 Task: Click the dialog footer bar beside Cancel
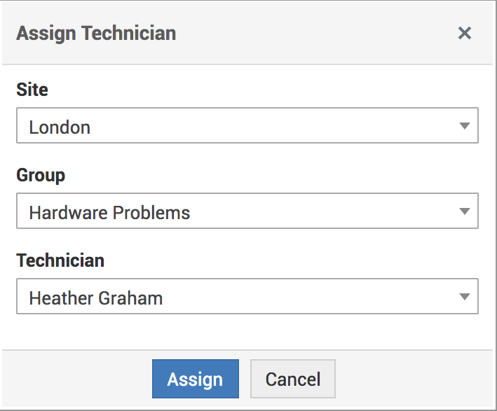(x=414, y=379)
